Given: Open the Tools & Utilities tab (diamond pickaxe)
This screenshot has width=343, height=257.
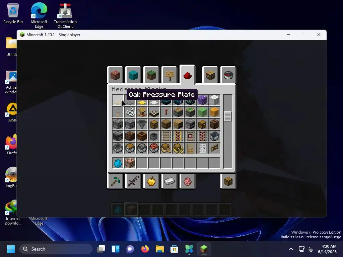Looking at the screenshot, I should [115, 181].
